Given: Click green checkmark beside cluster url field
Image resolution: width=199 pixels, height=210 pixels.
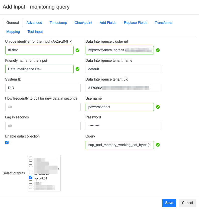Looking at the screenshot, I should (158, 50).
